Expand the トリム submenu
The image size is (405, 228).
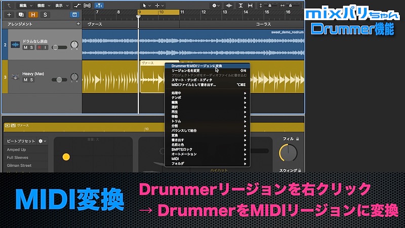point(207,121)
